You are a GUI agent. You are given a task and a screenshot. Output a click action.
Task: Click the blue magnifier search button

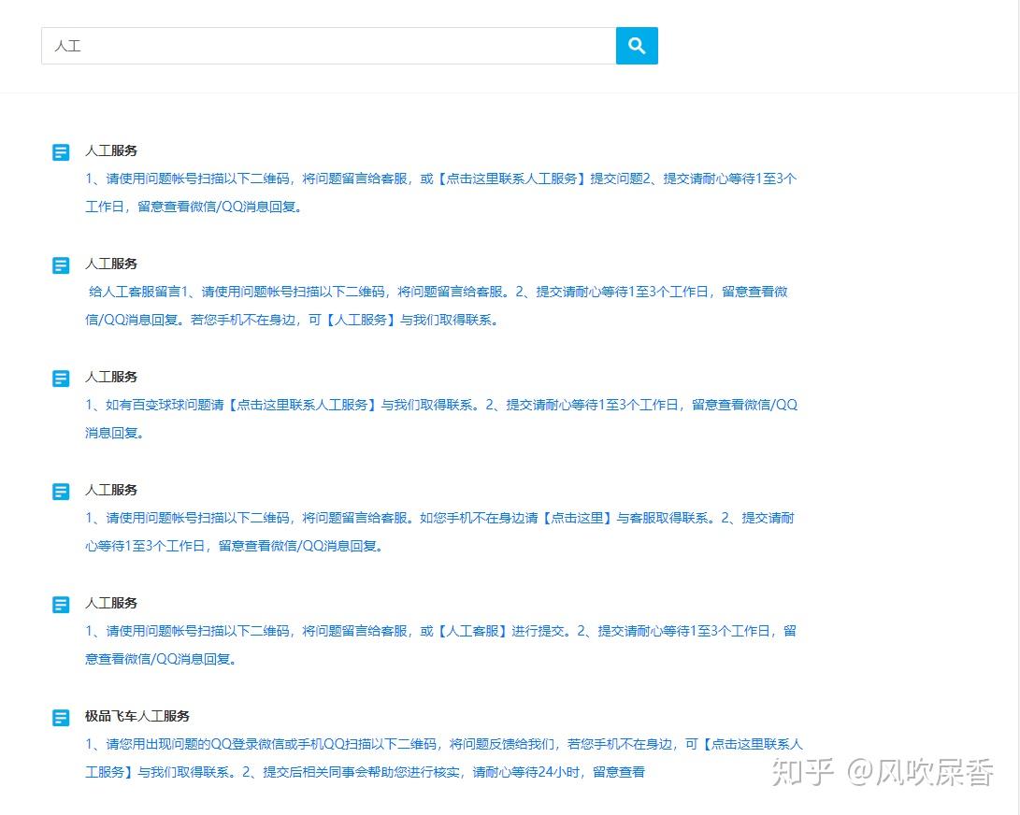tap(637, 46)
